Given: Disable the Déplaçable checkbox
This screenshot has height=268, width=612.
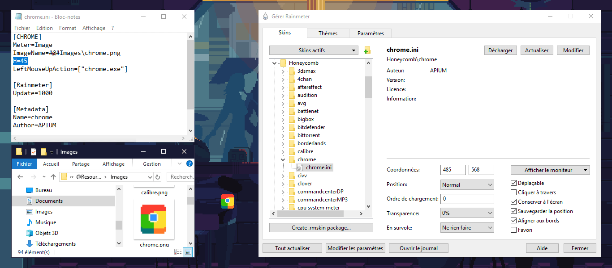Looking at the screenshot, I should pyautogui.click(x=514, y=183).
